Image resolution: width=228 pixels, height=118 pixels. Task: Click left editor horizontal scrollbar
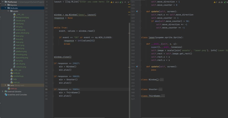pos(79,117)
